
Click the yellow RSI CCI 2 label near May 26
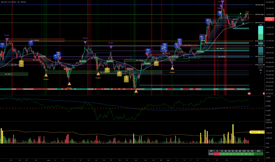tap(21, 63)
